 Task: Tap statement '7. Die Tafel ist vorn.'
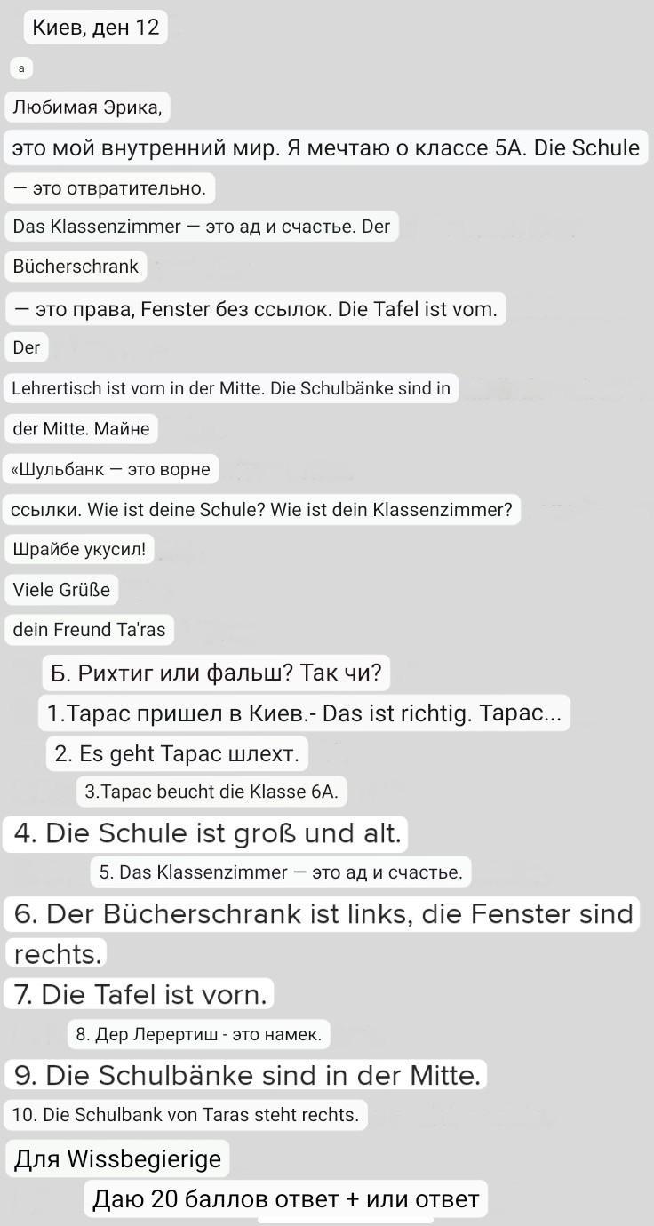140,995
